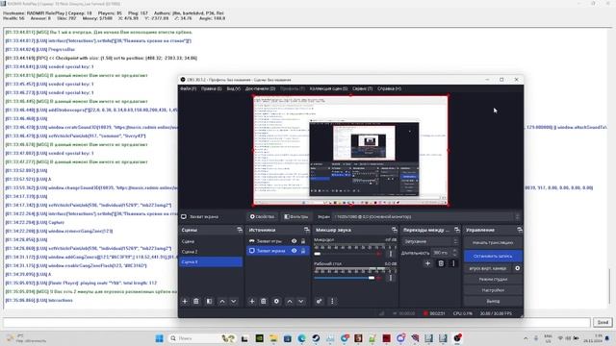Viewport: 616px width, 346px height.
Task: Open audio mixer three-dot menu at bottom
Action: click(x=332, y=301)
